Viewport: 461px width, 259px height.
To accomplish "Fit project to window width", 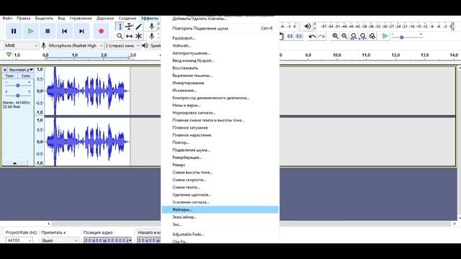I will [363, 36].
